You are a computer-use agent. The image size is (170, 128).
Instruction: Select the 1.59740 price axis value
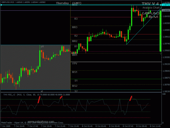[x=166, y=44]
